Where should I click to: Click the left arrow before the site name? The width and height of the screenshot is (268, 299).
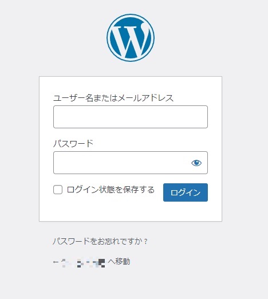pos(56,262)
